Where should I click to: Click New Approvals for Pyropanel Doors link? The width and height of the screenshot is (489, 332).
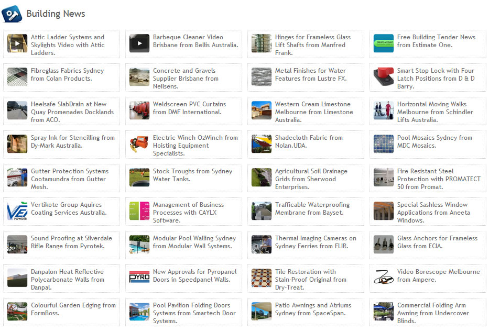tap(194, 275)
